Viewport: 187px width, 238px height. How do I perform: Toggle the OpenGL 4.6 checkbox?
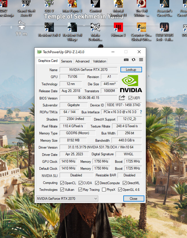tap(120, 190)
